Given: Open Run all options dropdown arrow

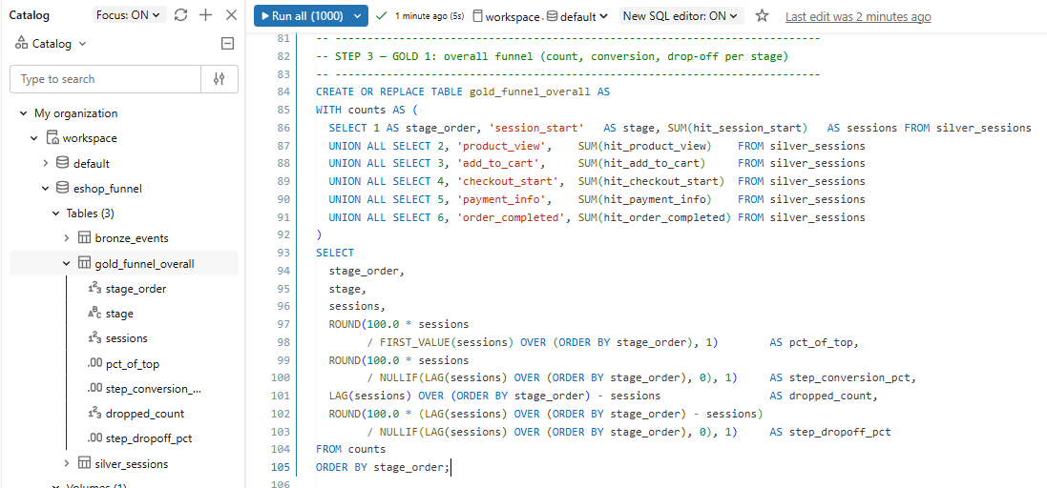Looking at the screenshot, I should click(x=359, y=16).
